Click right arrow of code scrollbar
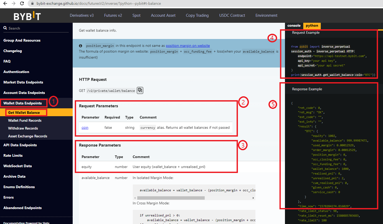The height and width of the screenshot is (224, 383). point(253,198)
